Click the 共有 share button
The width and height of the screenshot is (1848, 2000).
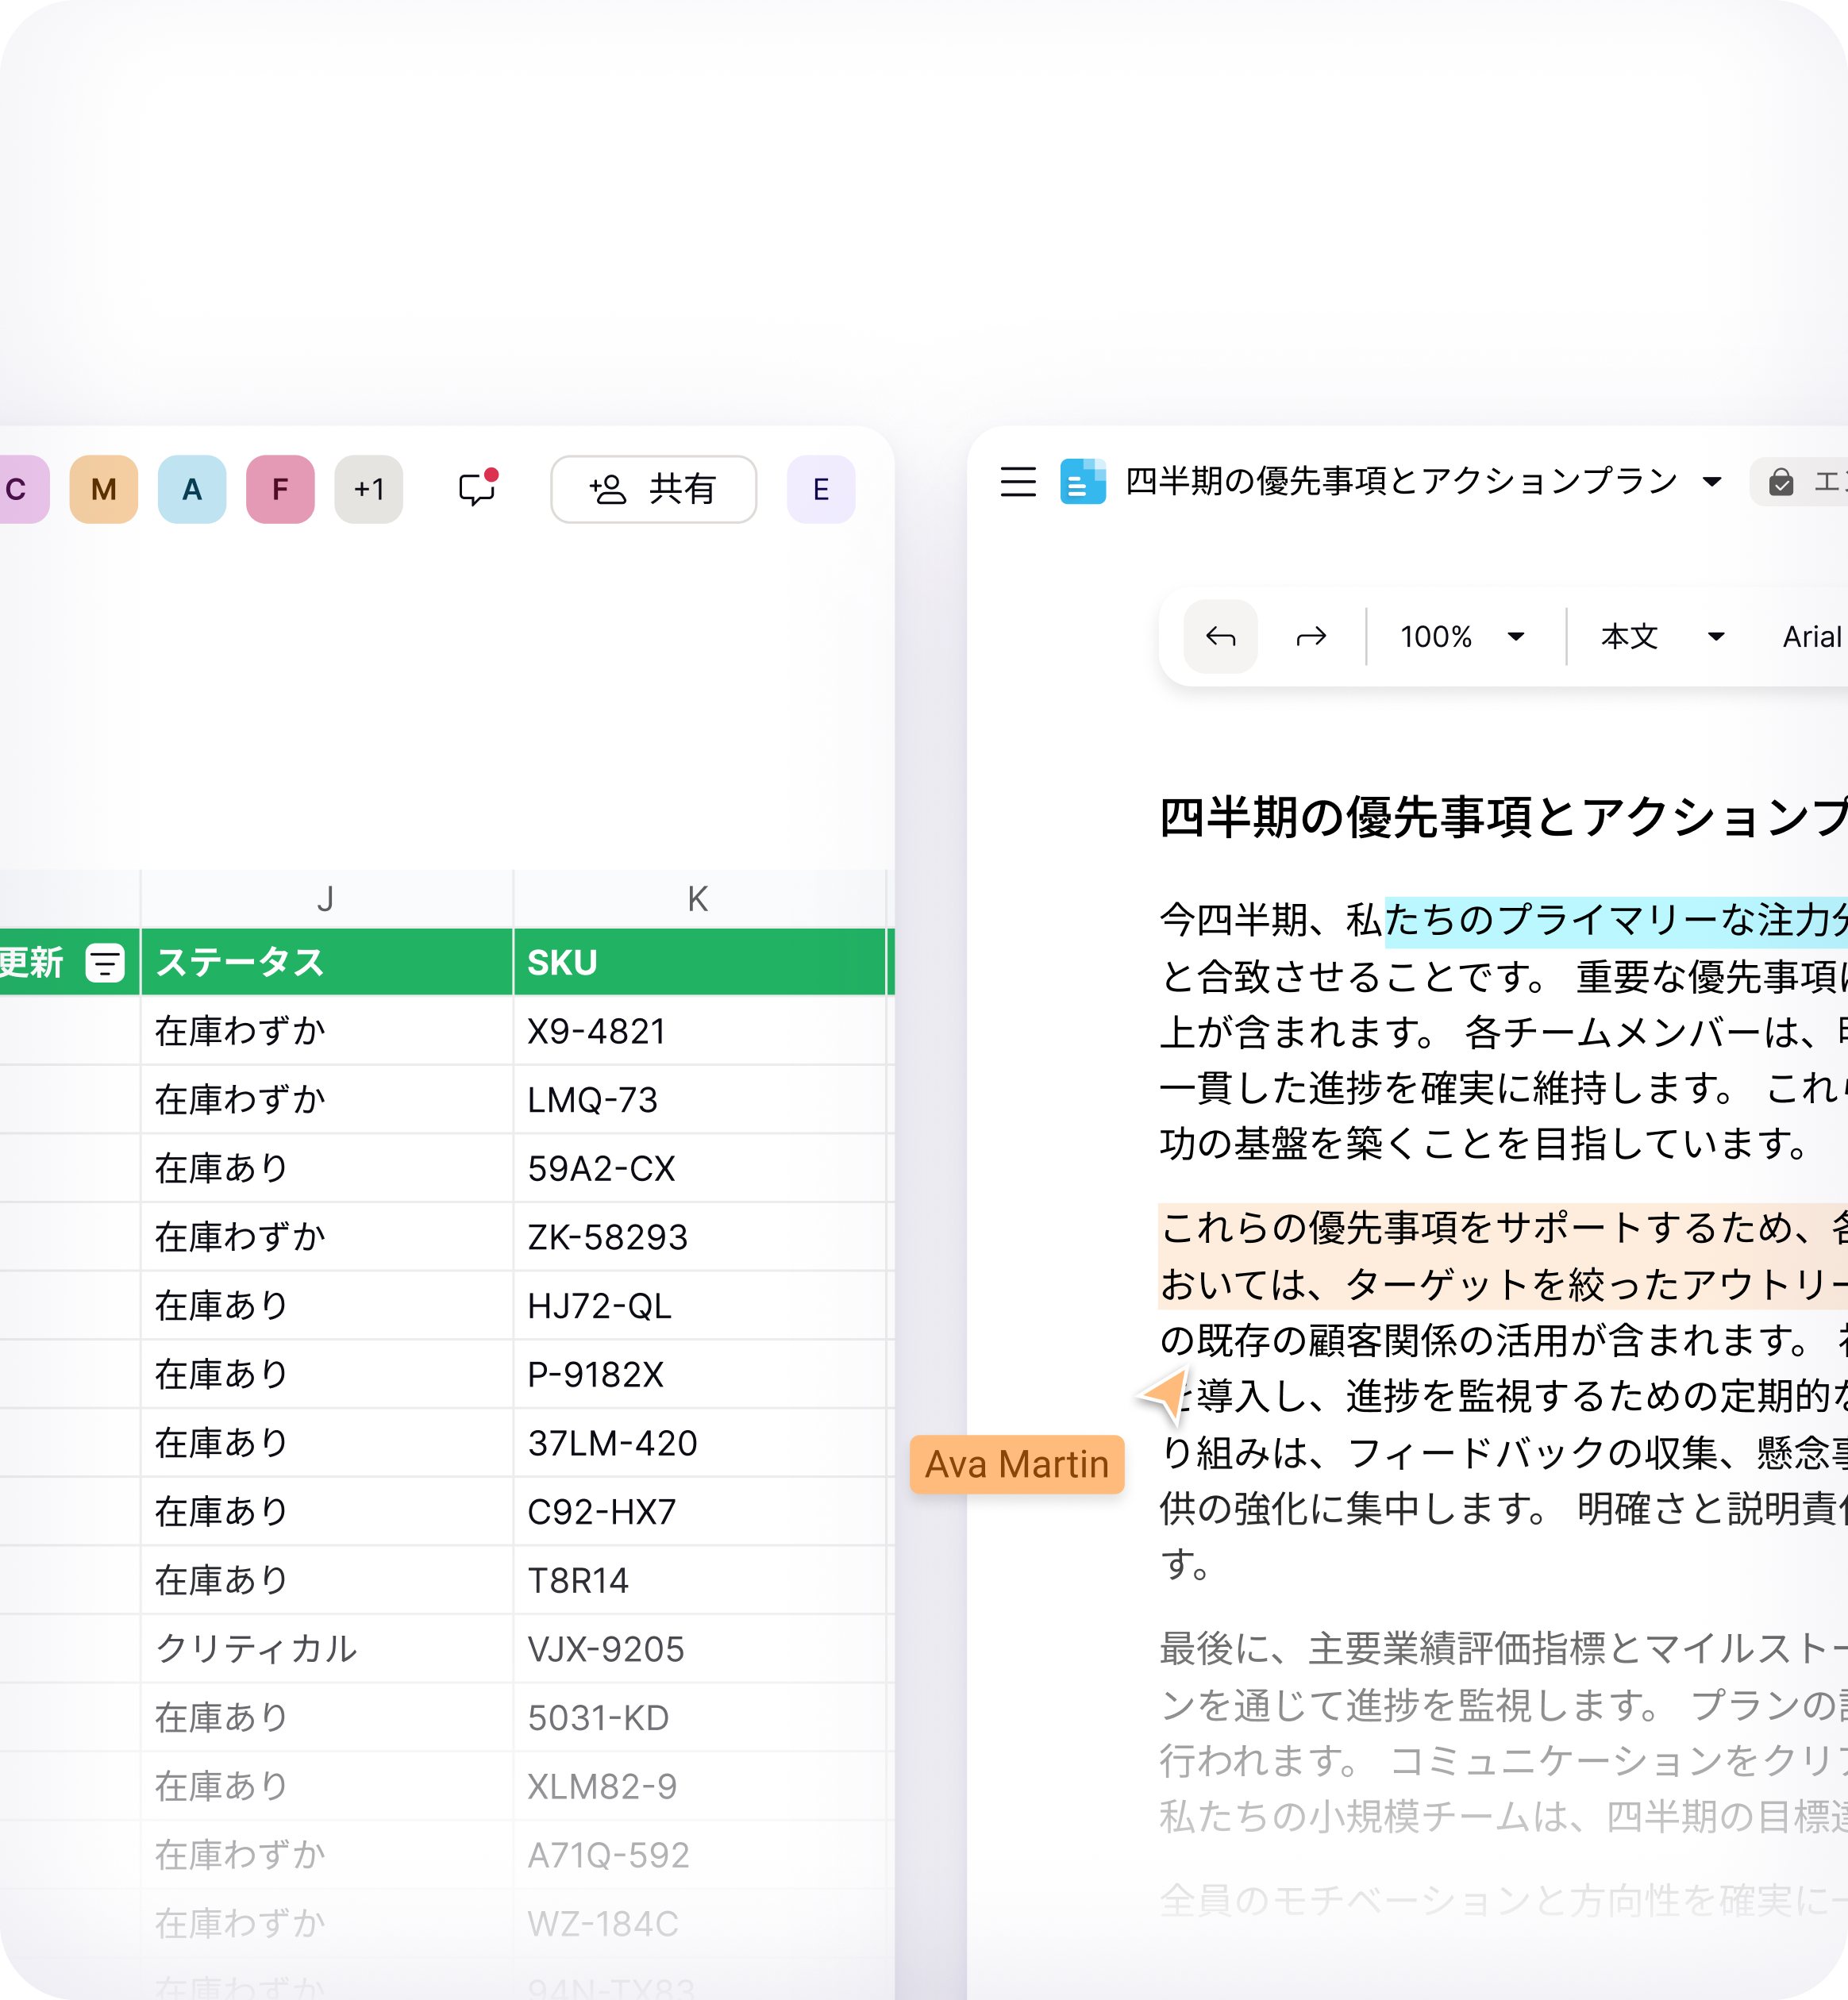[x=653, y=489]
